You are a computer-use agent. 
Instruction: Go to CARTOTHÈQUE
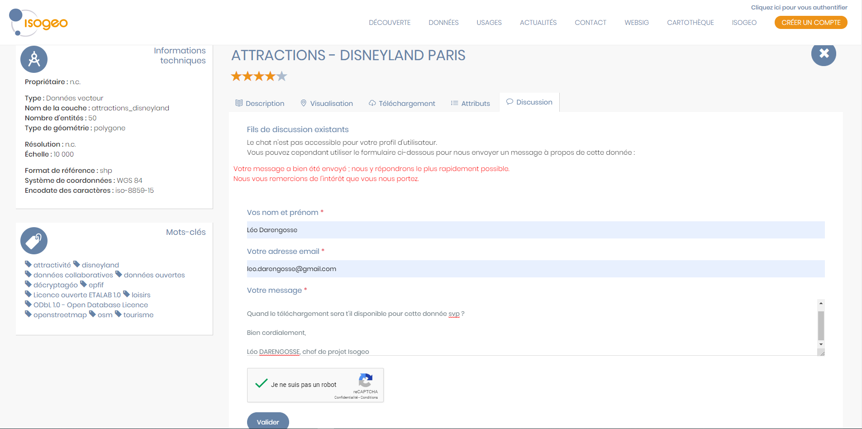[691, 23]
